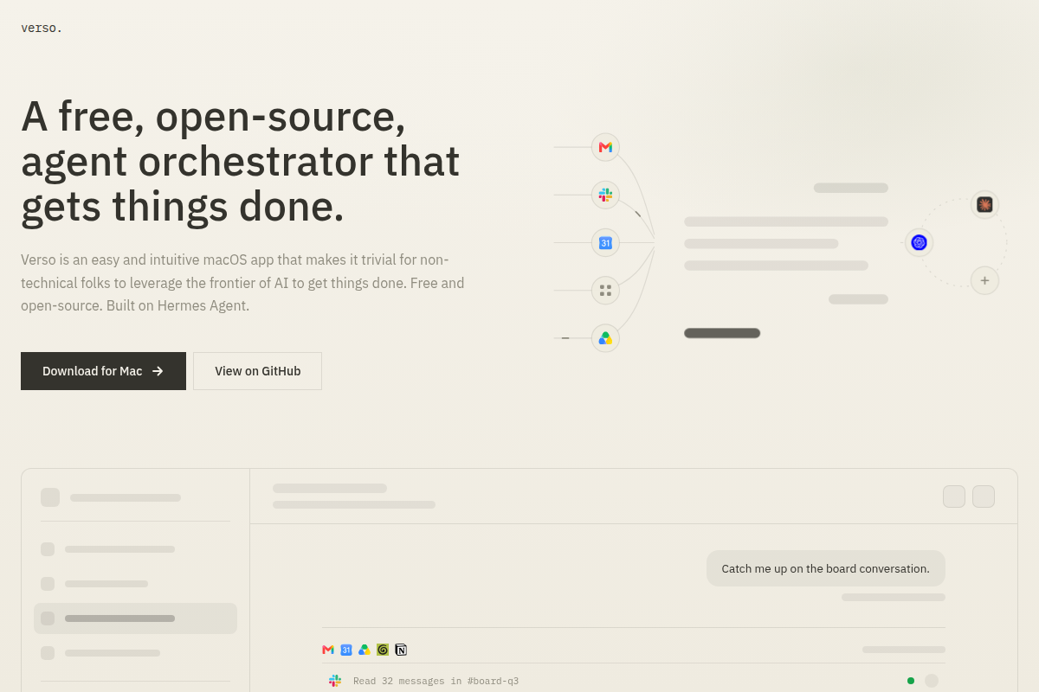
Task: Select the circled Google Drive node in diagram
Action: coord(605,337)
